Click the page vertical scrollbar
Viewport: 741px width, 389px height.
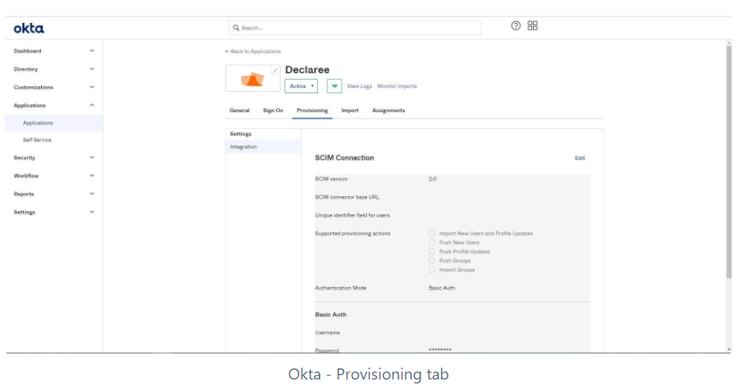728,158
